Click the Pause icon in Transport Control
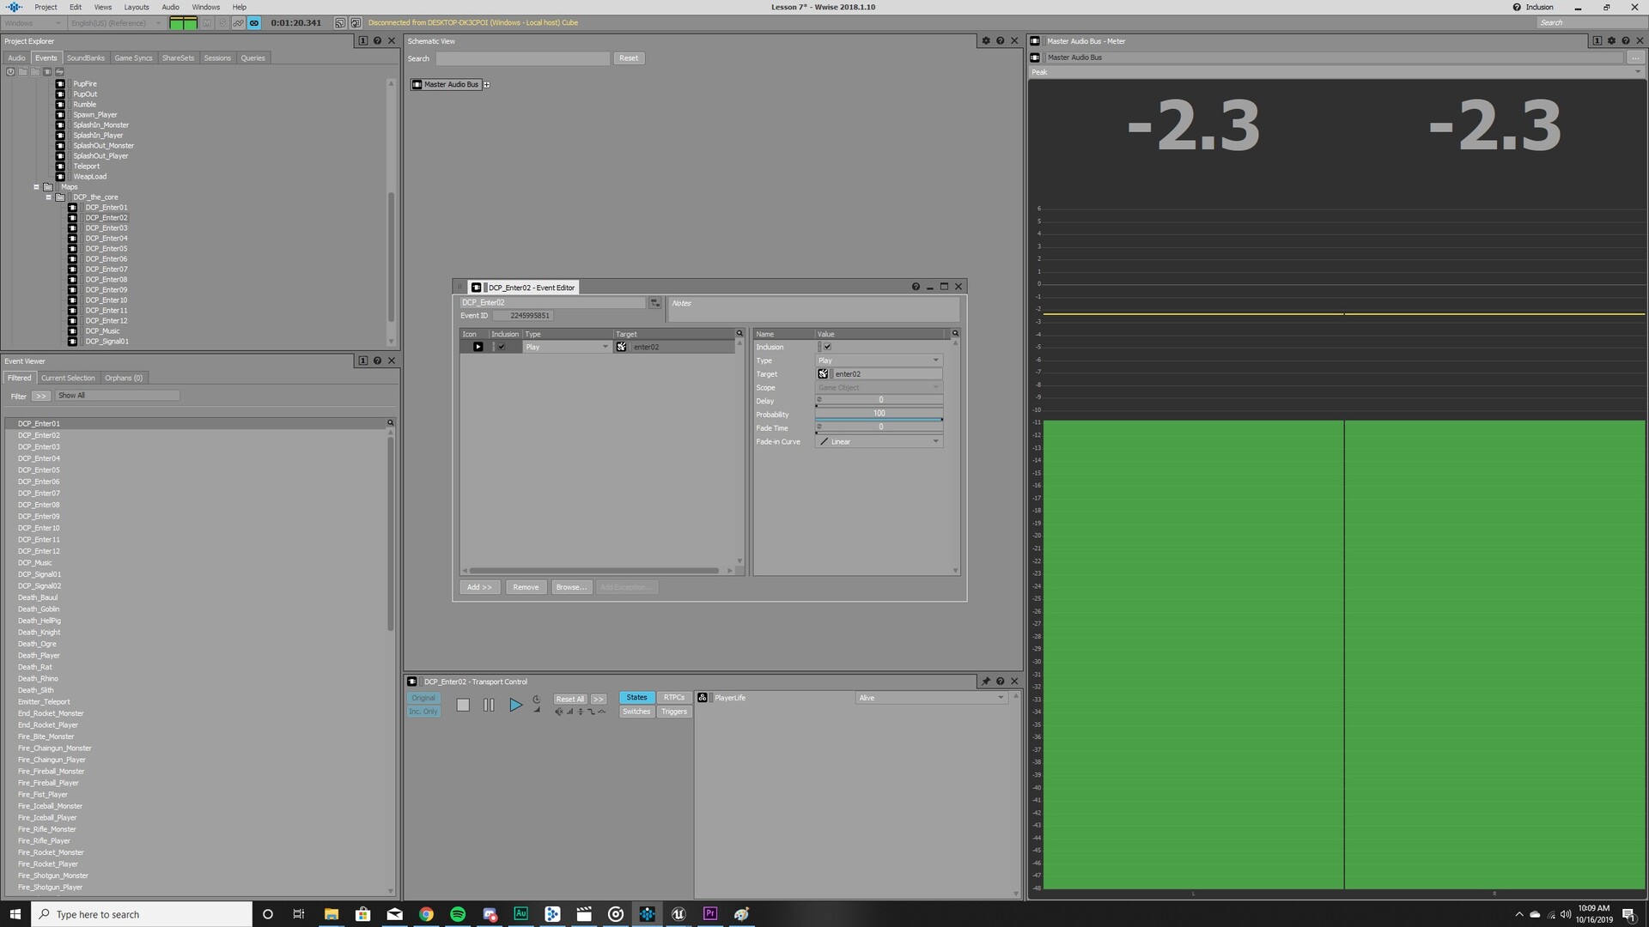The image size is (1649, 927). [489, 705]
